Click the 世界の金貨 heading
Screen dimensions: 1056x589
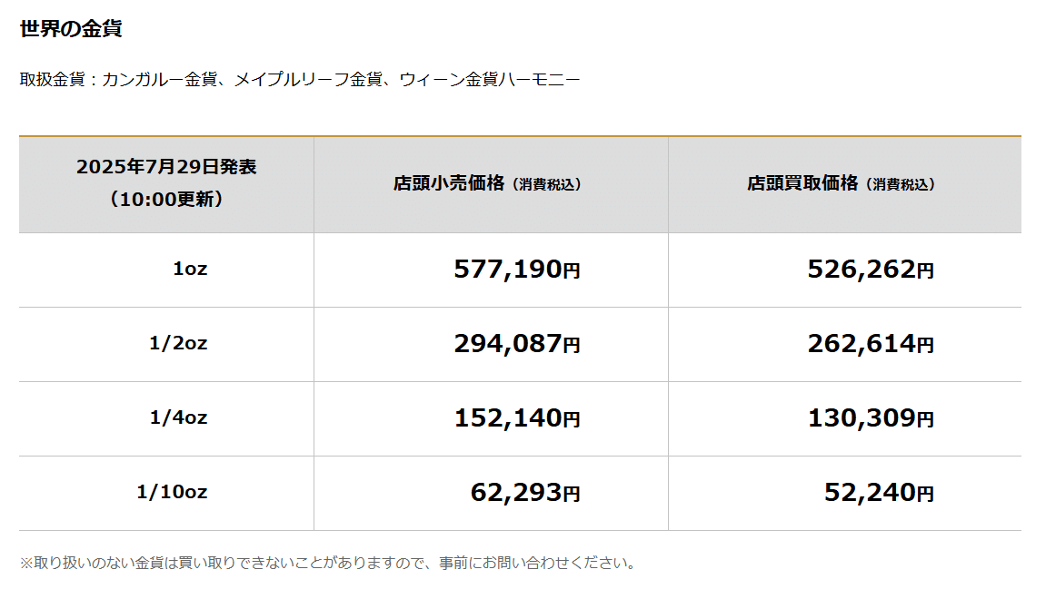pos(71,29)
